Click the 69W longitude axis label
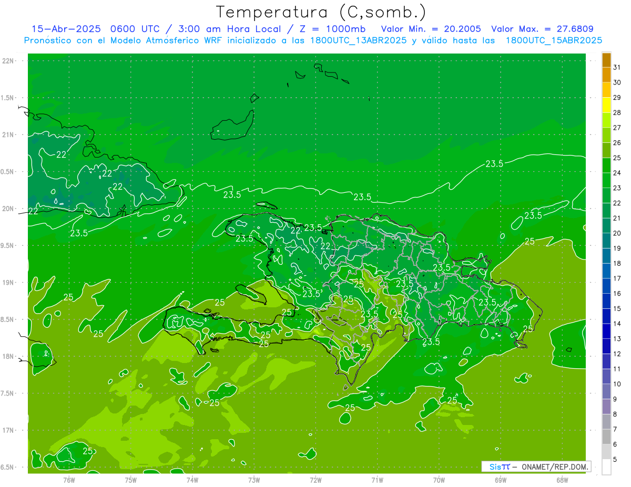631x487 pixels. tap(501, 480)
